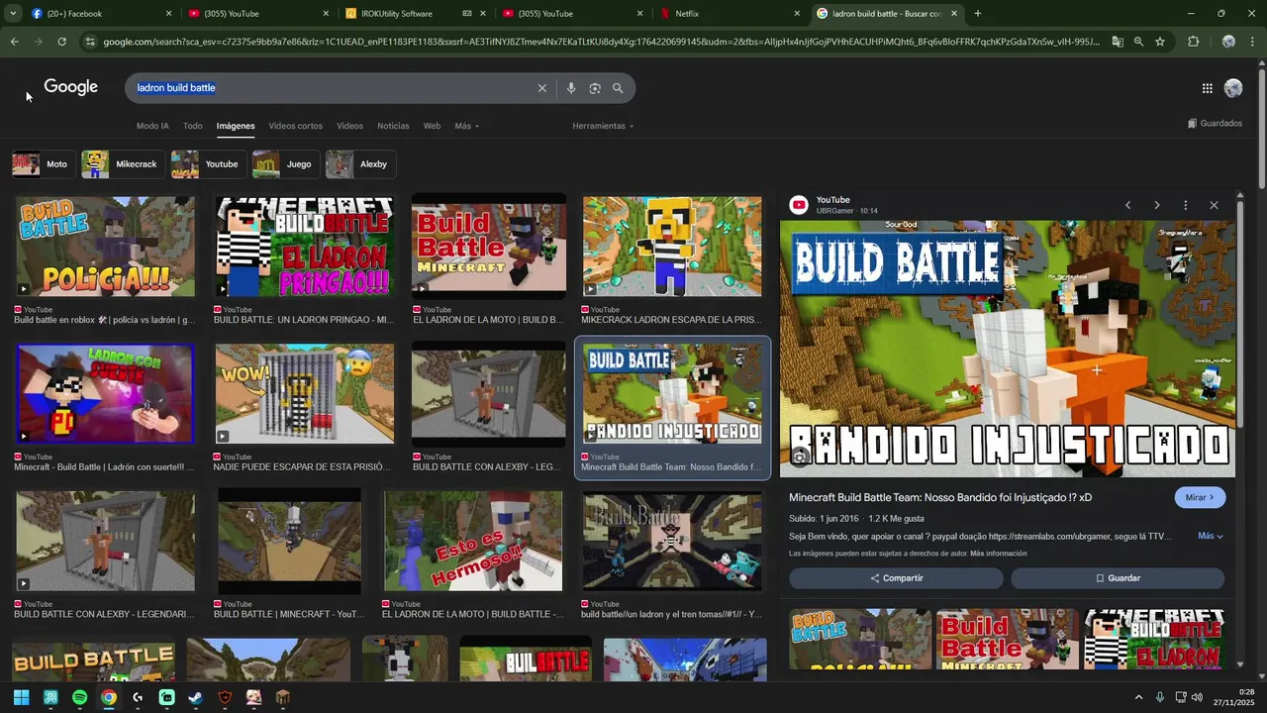Click the large Bandido Injustiçado preview image
The width and height of the screenshot is (1267, 713).
pos(1008,349)
